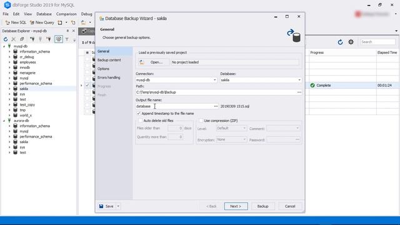Click the header select-all checkbox in grid

pyautogui.click(x=87, y=52)
